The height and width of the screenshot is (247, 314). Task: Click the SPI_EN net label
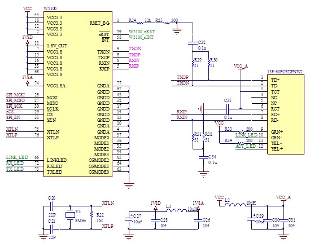point(13,117)
